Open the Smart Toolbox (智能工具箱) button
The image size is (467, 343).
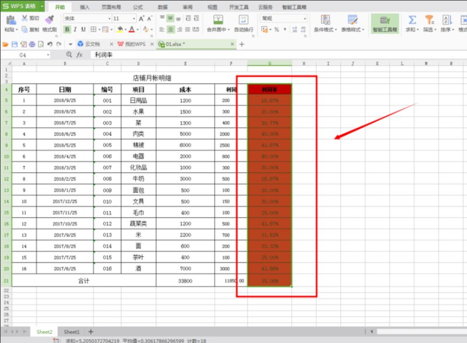pyautogui.click(x=385, y=23)
